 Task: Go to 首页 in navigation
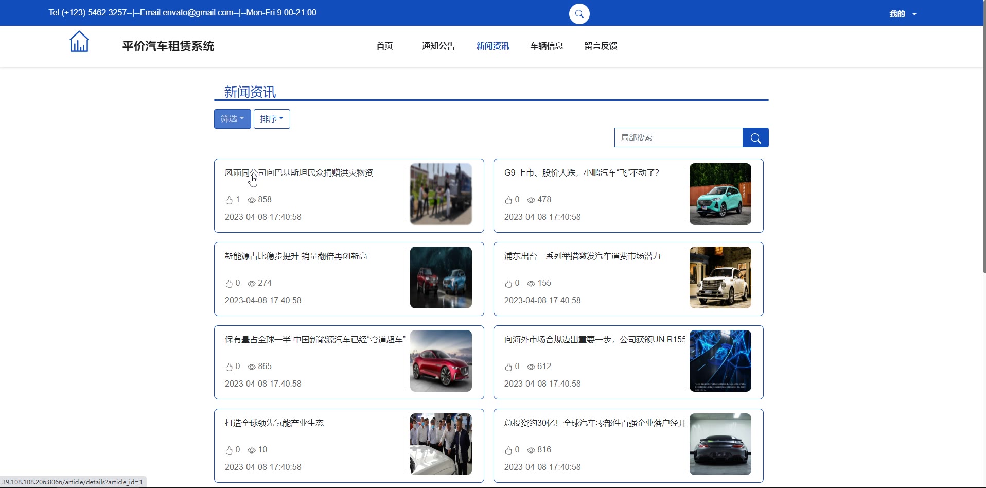(384, 46)
